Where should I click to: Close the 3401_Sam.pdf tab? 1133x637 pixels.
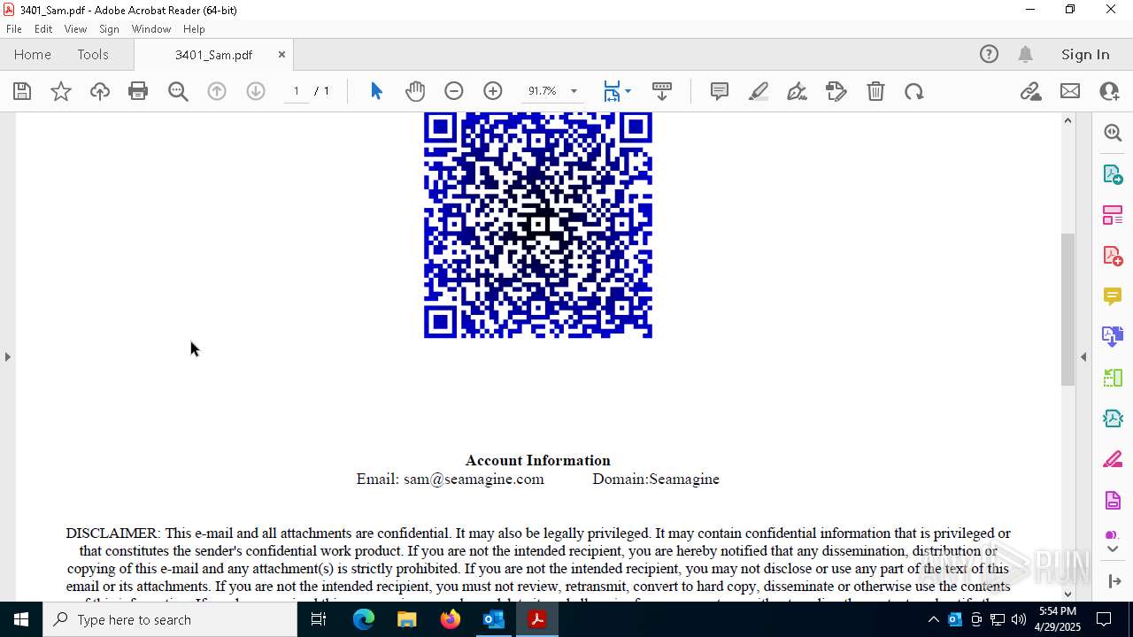click(281, 55)
